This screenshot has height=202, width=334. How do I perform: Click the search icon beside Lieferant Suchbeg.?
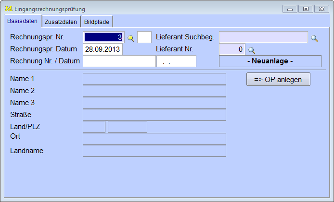click(314, 38)
